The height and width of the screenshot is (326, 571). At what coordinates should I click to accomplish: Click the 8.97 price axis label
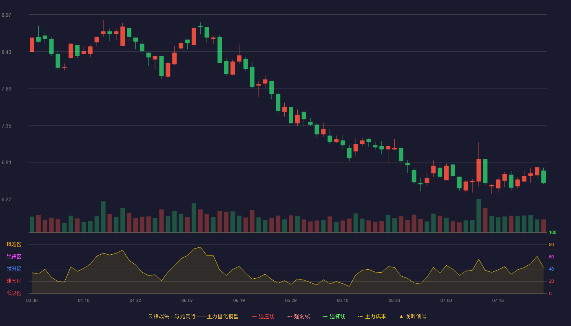coord(7,15)
